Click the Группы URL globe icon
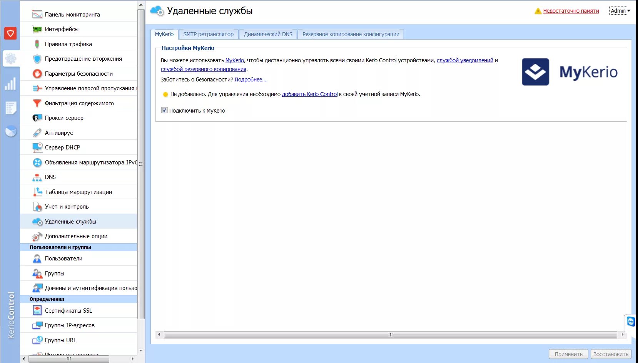638x363 pixels. (37, 340)
